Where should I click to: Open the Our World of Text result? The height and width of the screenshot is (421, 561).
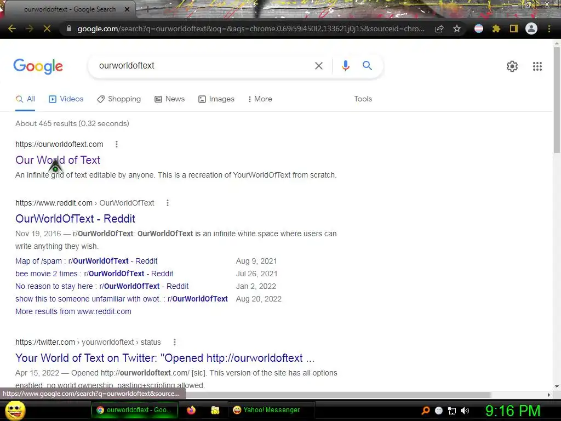(x=58, y=160)
